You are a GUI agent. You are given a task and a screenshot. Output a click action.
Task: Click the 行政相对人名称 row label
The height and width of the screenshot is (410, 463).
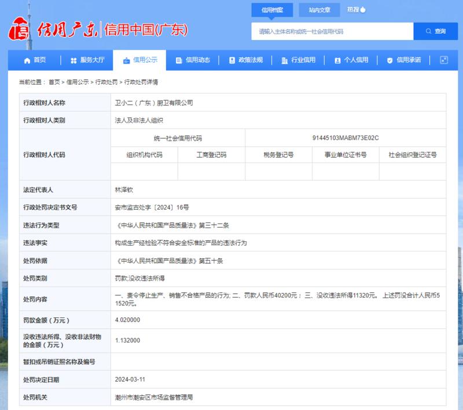tap(45, 103)
